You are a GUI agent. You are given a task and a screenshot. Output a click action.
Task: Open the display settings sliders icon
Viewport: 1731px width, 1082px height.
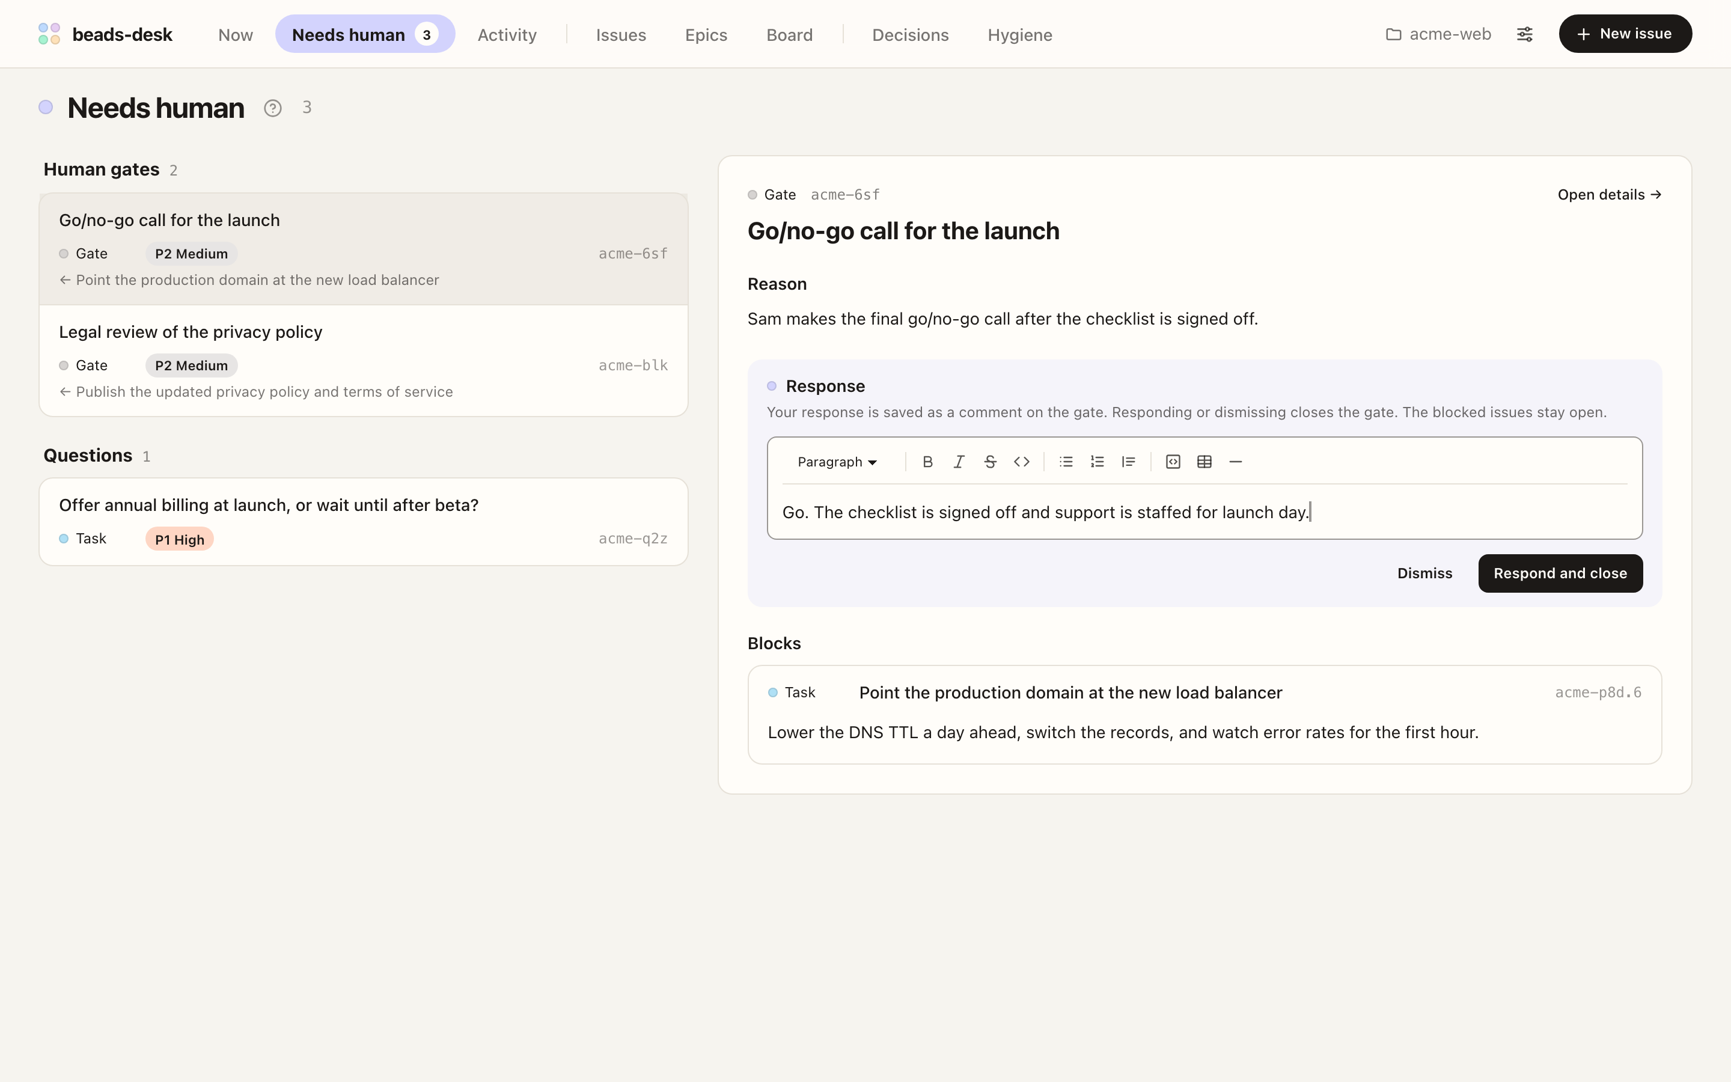(x=1525, y=34)
